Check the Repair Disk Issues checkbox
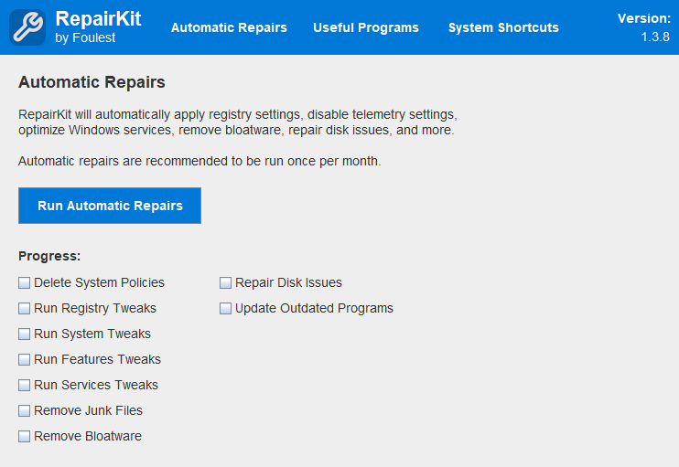This screenshot has height=467, width=679. 226,282
